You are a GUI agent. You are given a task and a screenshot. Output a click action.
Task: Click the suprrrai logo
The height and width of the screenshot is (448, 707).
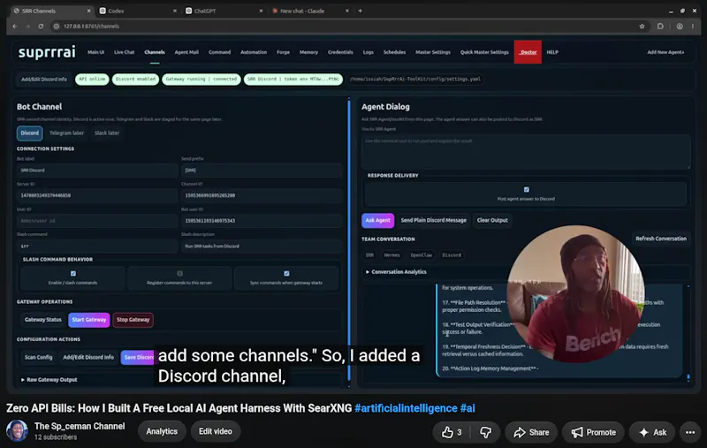[x=47, y=52]
